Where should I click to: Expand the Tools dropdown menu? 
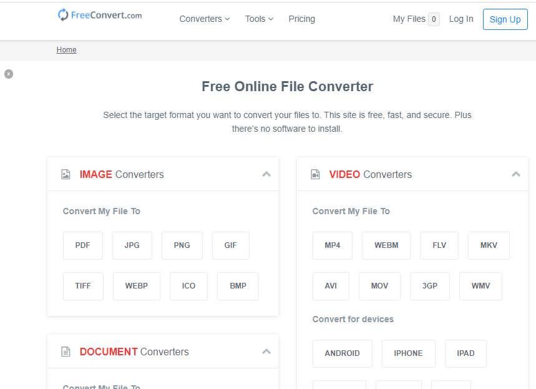pyautogui.click(x=259, y=19)
